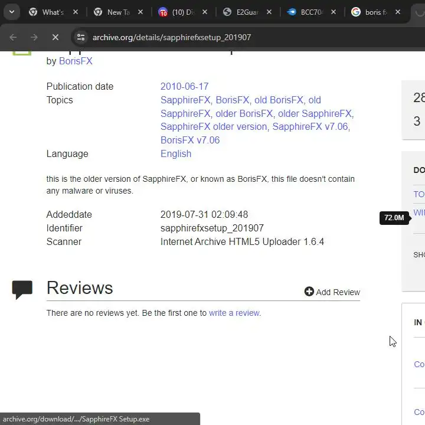The image size is (425, 425).
Task: Close the New Tab tab
Action: pyautogui.click(x=140, y=12)
